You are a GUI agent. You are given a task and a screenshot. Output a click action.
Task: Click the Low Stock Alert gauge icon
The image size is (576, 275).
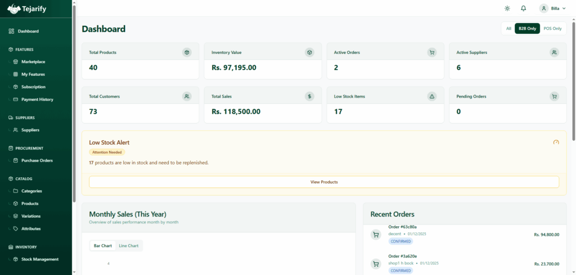(x=556, y=143)
